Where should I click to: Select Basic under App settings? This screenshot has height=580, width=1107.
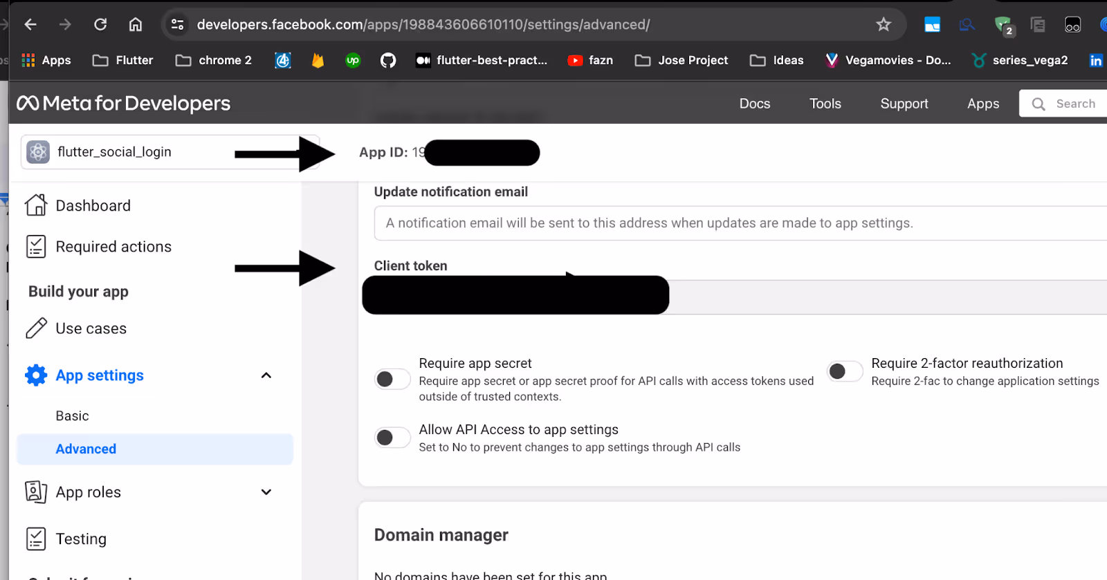(x=73, y=416)
